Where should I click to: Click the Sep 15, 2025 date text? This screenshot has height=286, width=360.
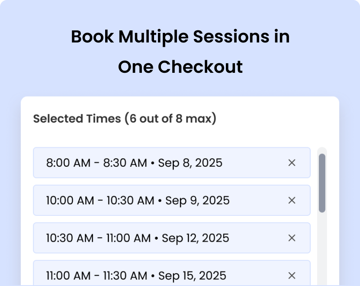193,276
